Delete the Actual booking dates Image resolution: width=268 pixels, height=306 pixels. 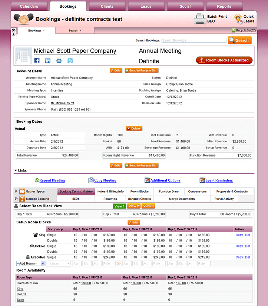(x=134, y=129)
